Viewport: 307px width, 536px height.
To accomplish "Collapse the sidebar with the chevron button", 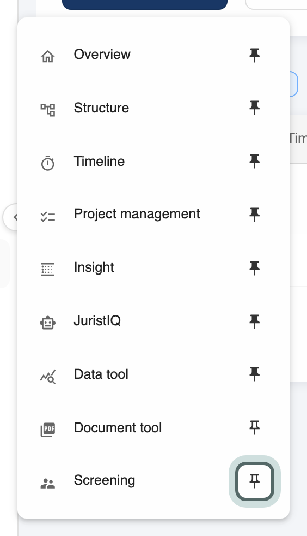I will pos(11,217).
